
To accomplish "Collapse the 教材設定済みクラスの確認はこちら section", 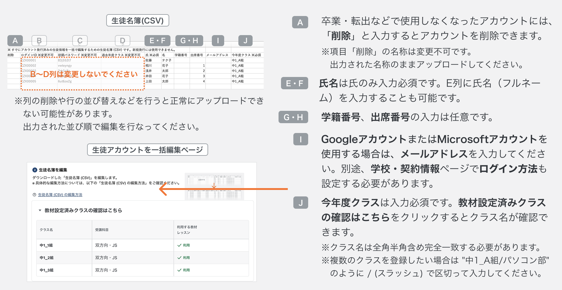I will [83, 211].
